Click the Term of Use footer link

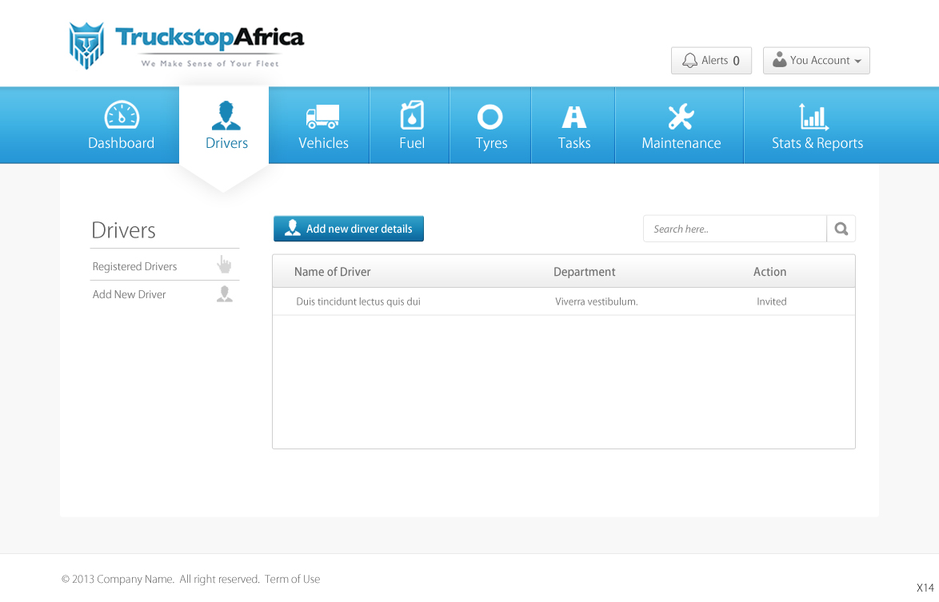[x=292, y=579]
